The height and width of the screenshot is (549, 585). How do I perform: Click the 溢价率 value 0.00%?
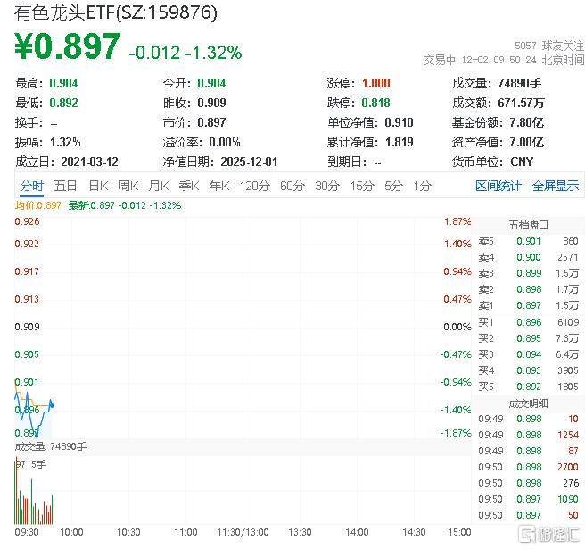(224, 142)
